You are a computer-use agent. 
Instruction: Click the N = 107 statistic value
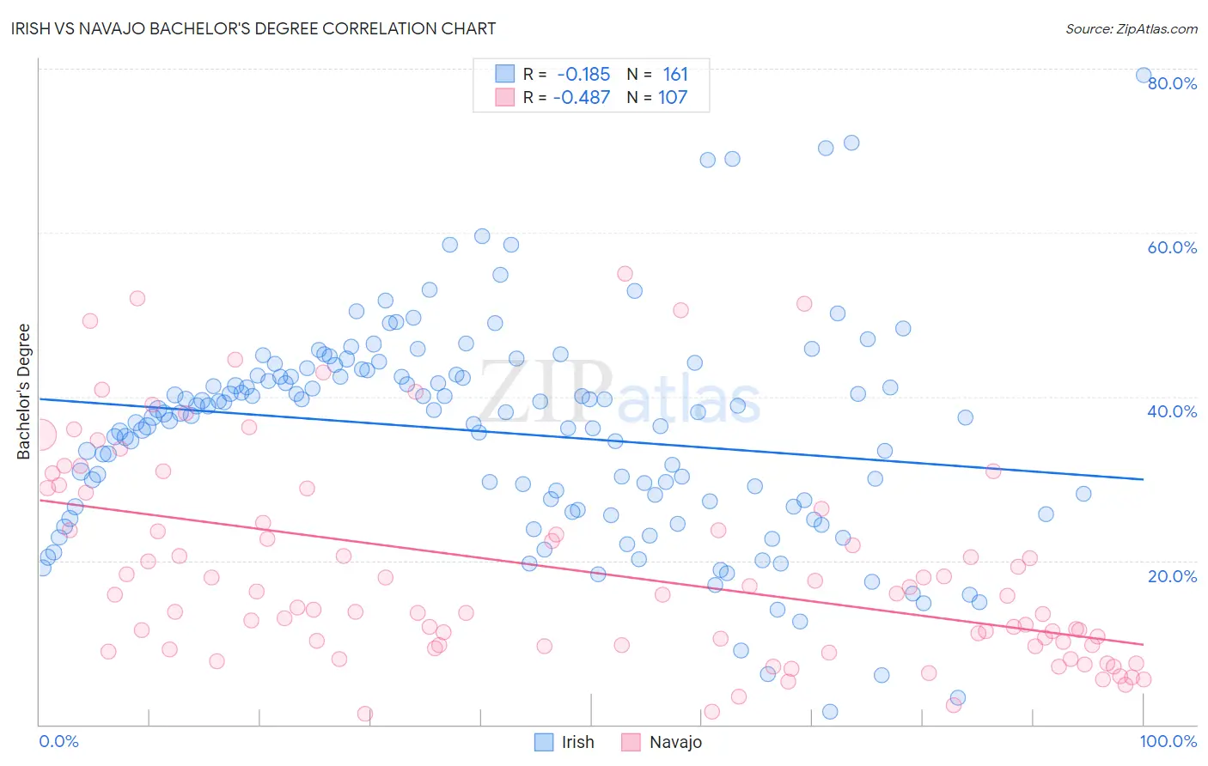pyautogui.click(x=657, y=97)
